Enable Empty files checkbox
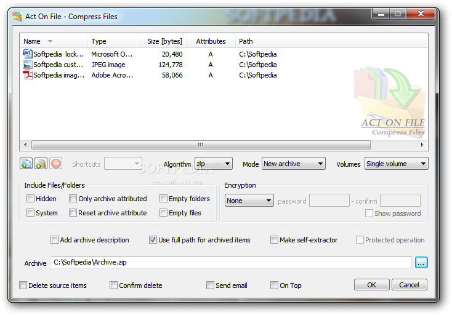 (163, 212)
